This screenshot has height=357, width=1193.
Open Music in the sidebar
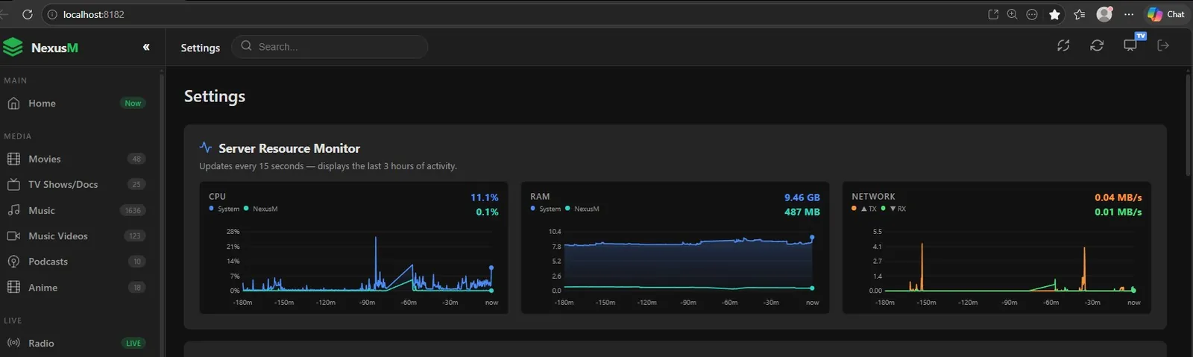75,210
